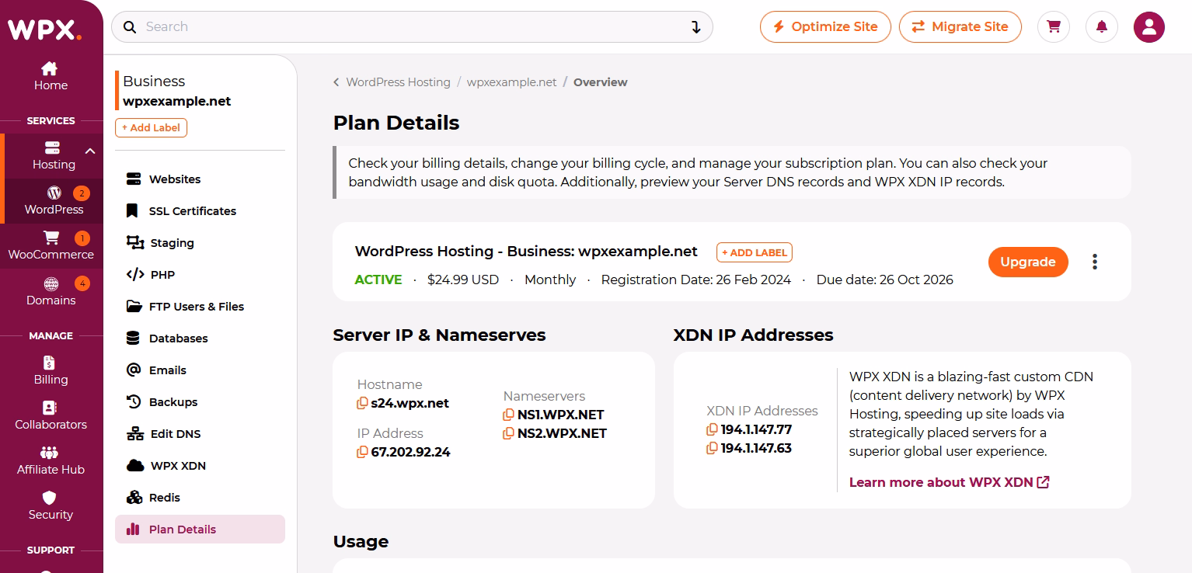The width and height of the screenshot is (1192, 573).
Task: Open Affiliate Hub
Action: [51, 461]
